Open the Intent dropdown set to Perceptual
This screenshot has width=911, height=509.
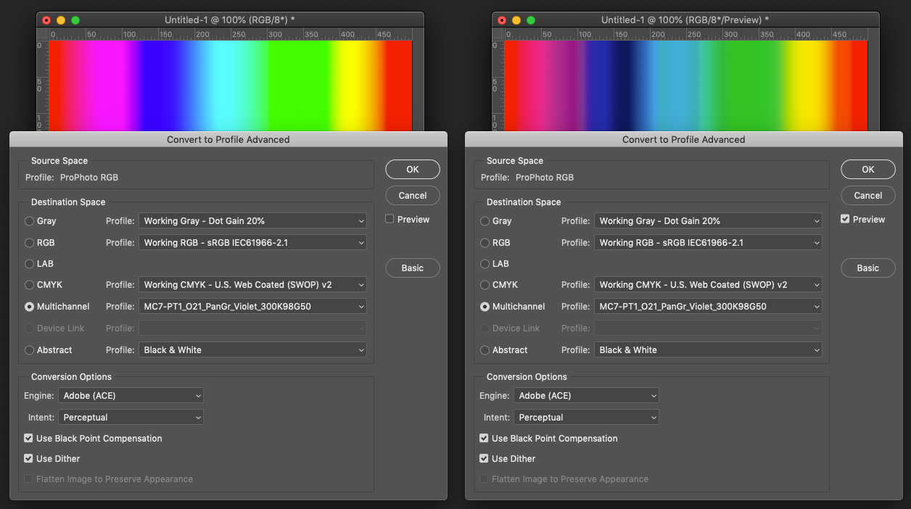(x=131, y=417)
